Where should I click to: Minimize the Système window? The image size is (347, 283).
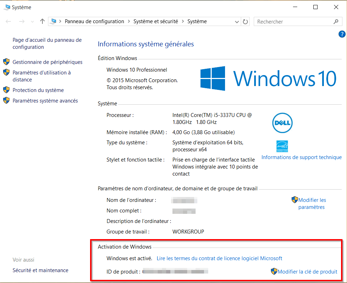pyautogui.click(x=295, y=7)
